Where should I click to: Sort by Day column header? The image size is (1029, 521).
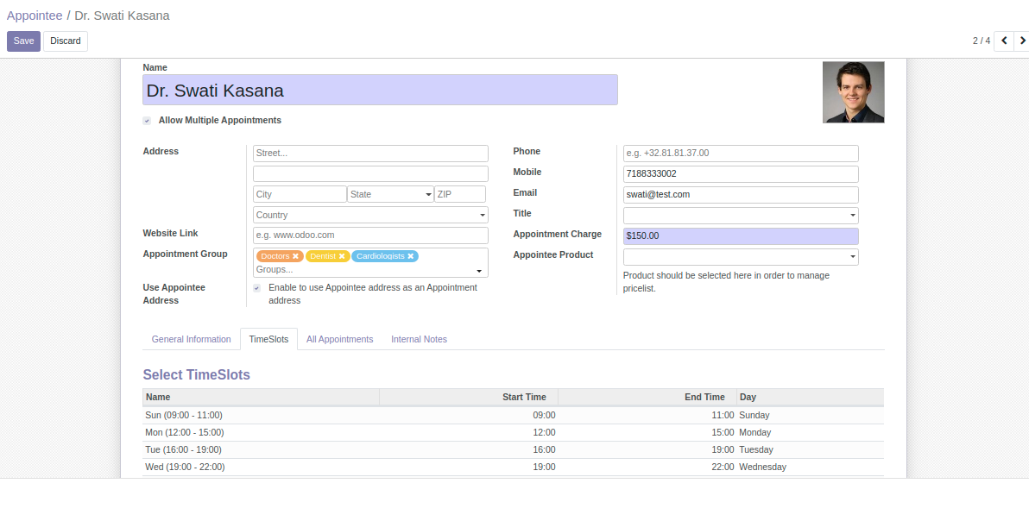[810, 397]
